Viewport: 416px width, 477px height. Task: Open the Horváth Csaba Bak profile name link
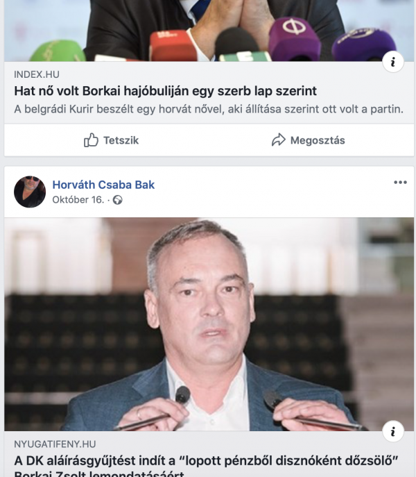coord(103,185)
